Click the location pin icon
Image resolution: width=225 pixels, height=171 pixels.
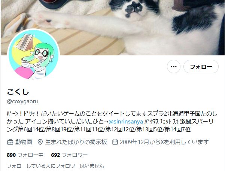pyautogui.click(x=40, y=142)
